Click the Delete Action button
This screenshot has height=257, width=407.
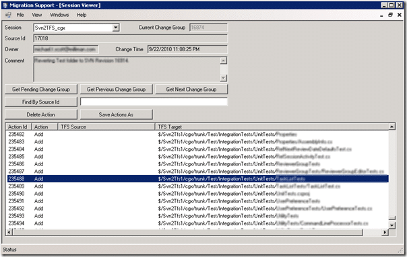coord(41,114)
